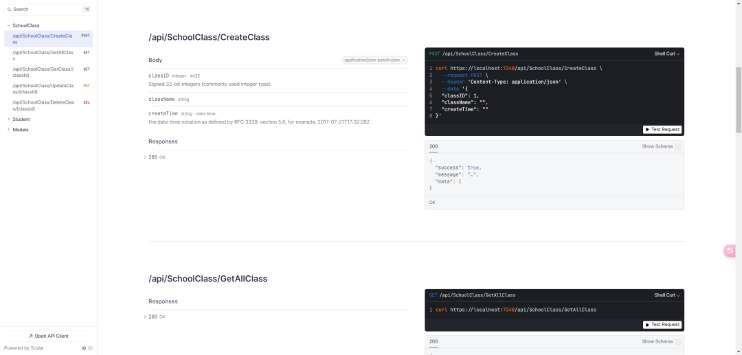Screen dimensions: 742x355
Task: Click the DEL badge beside DeleteClass in sidebar
Action: (x=86, y=102)
